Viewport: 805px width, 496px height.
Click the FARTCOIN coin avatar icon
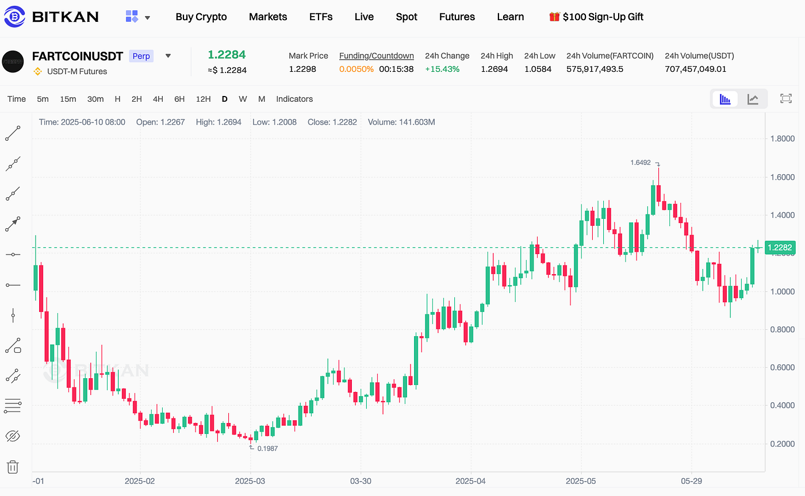tap(13, 61)
